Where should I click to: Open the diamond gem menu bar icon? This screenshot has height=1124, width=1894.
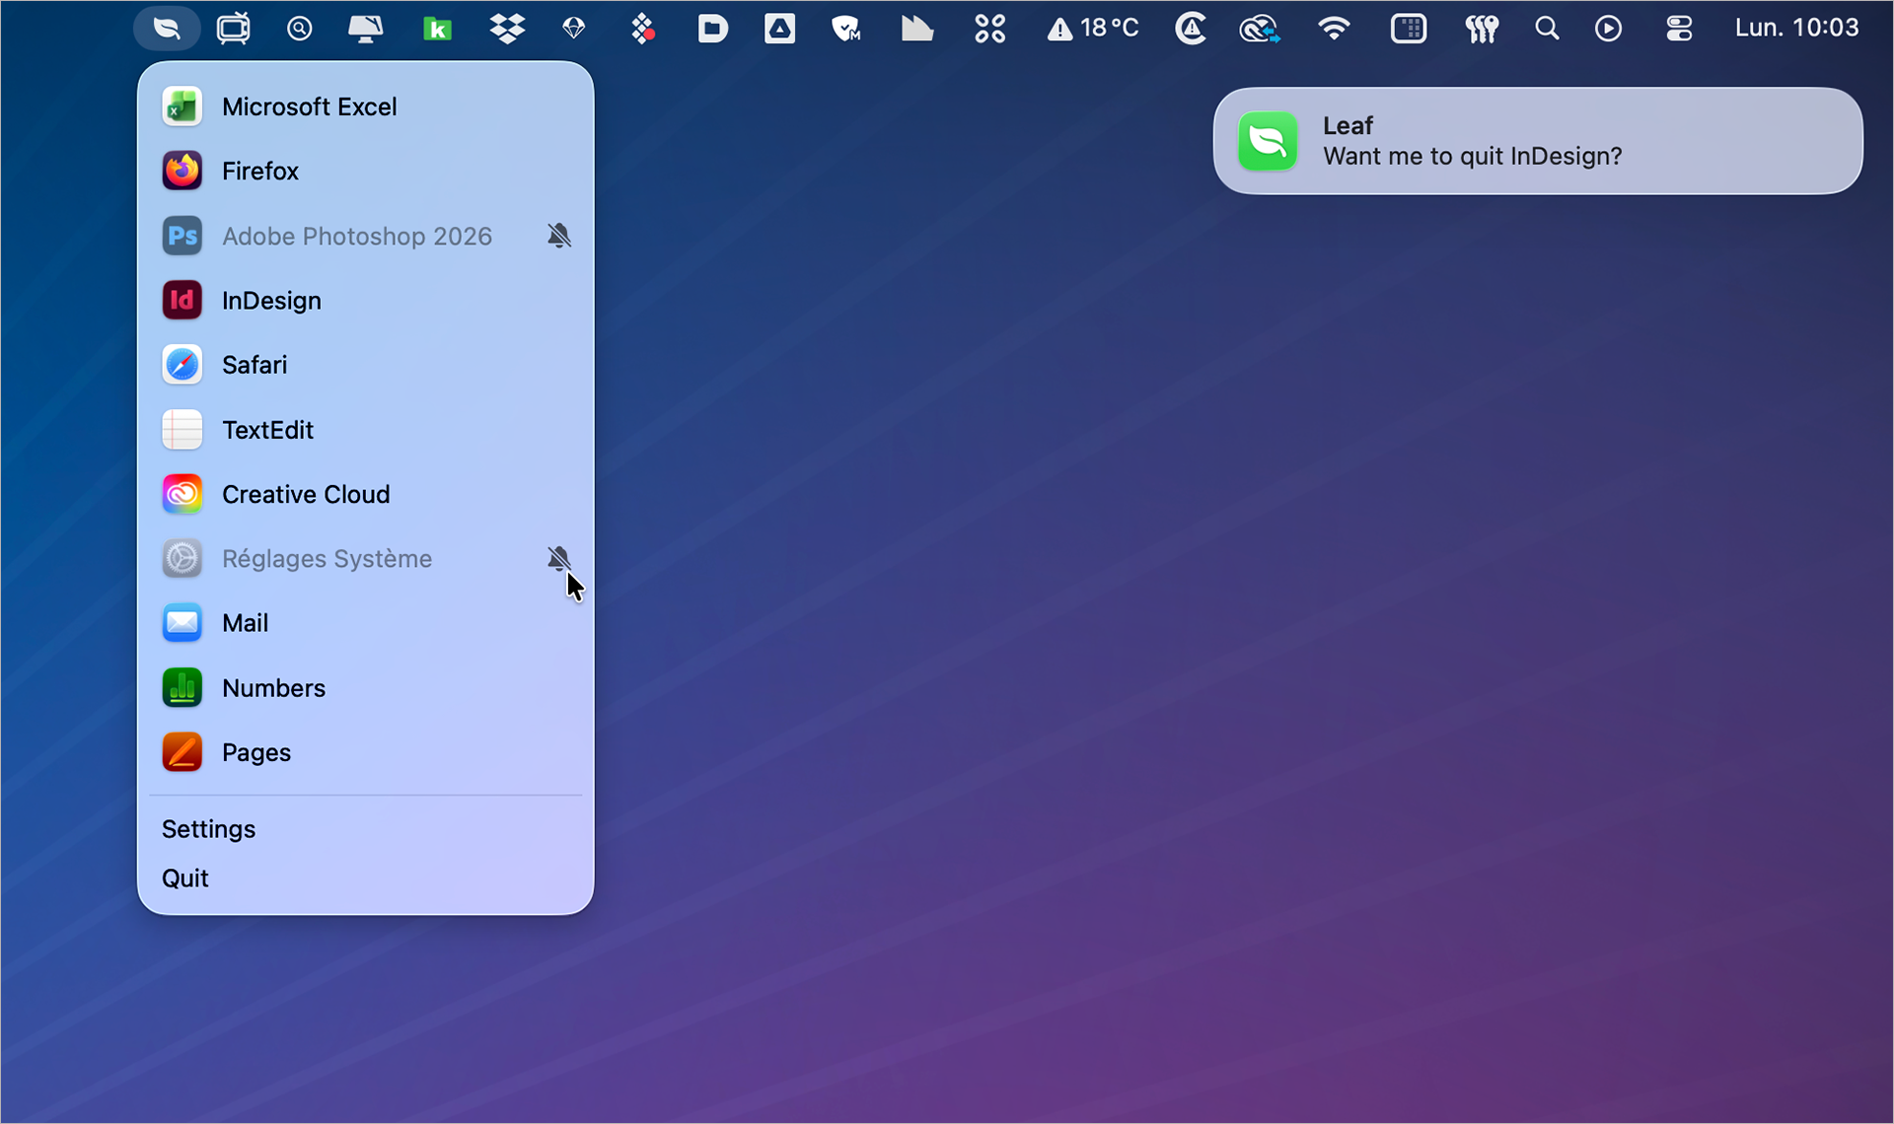coord(573,29)
